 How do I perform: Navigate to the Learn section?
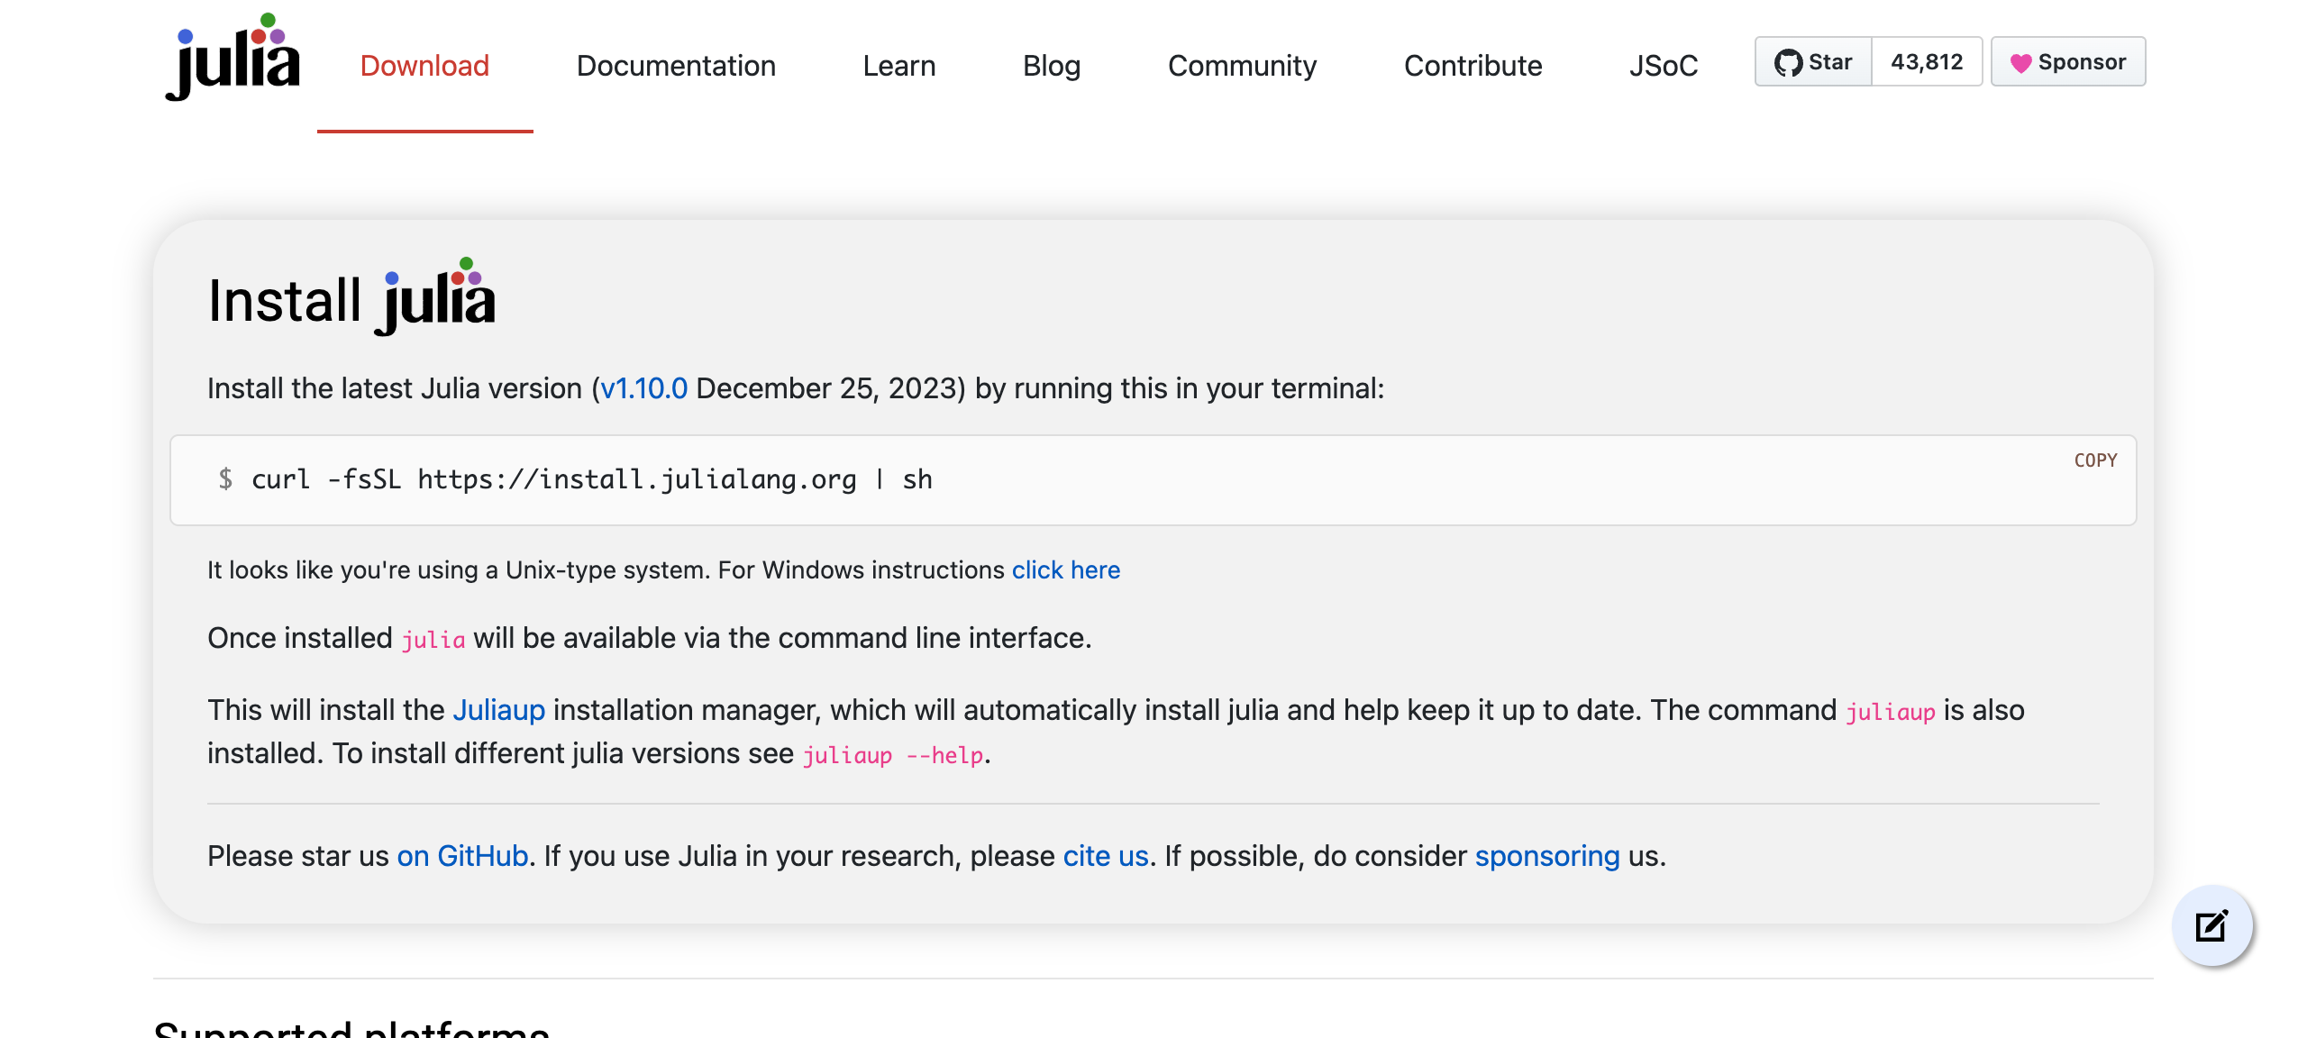(x=898, y=66)
